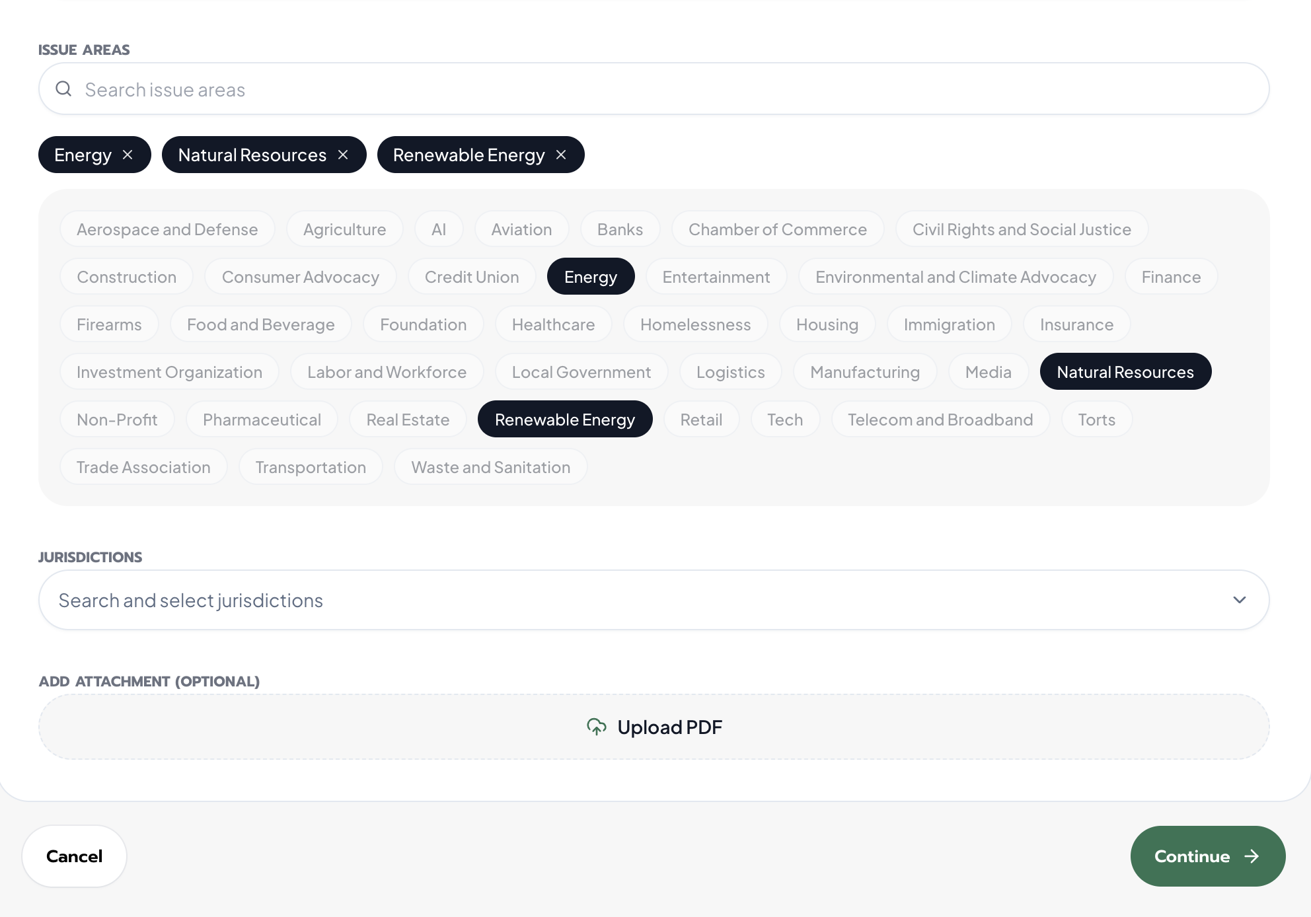Select Telecom and Broadband chip
The image size is (1311, 917).
940,419
